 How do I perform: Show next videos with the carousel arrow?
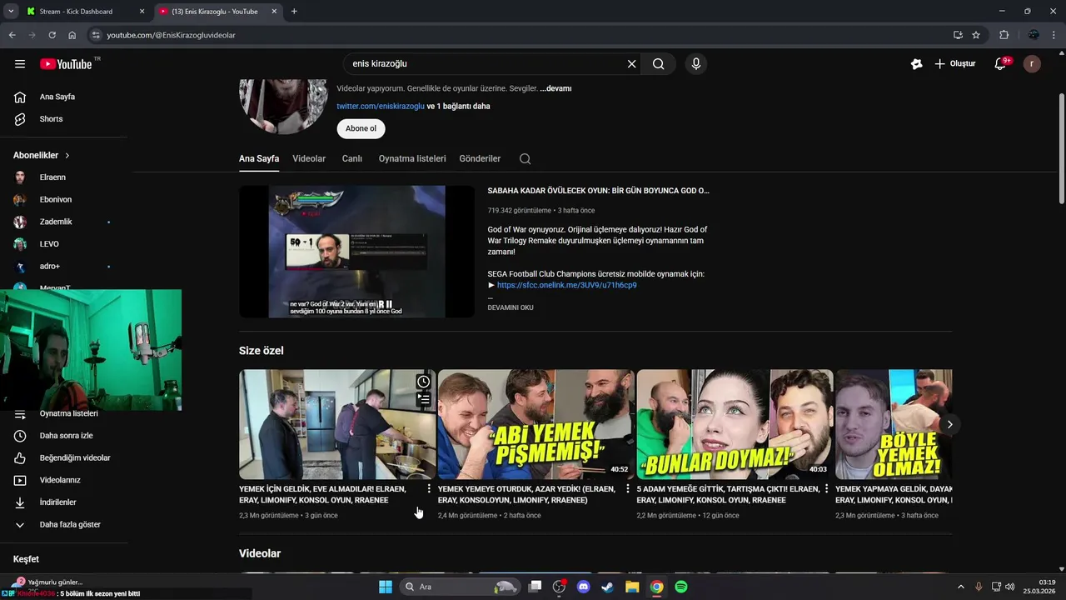(x=949, y=424)
